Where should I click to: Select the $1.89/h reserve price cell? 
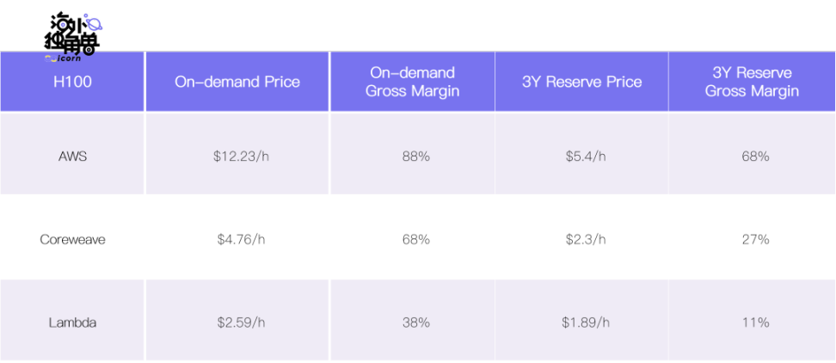(581, 323)
